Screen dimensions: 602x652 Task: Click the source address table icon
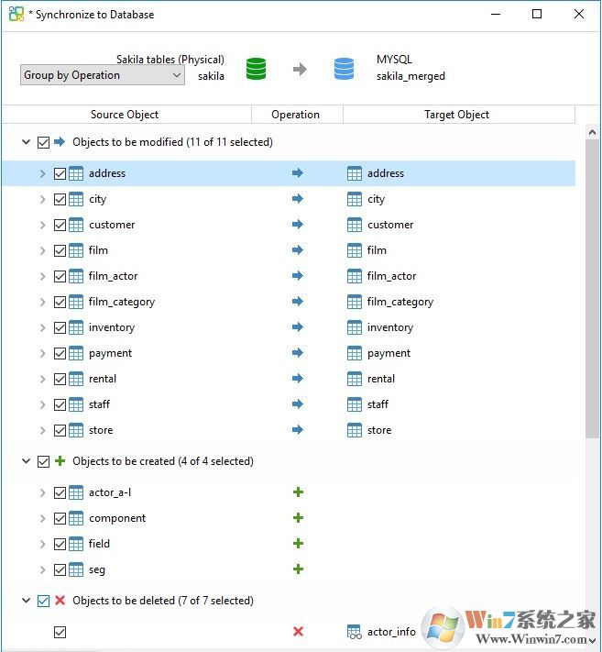(76, 173)
